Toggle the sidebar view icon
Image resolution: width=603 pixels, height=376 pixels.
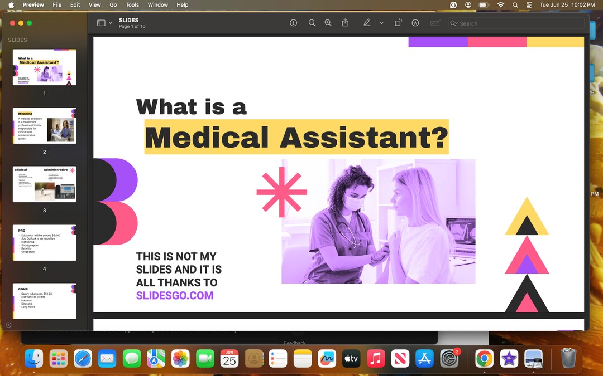100,23
